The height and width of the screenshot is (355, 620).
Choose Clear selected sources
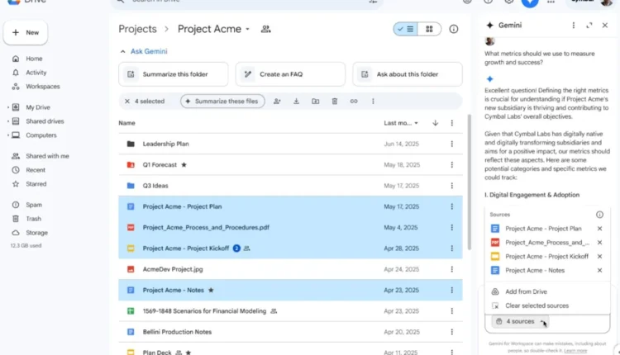point(536,305)
